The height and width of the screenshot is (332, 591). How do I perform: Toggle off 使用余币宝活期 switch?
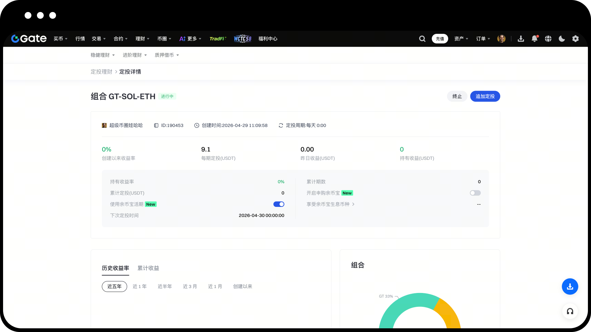point(279,204)
